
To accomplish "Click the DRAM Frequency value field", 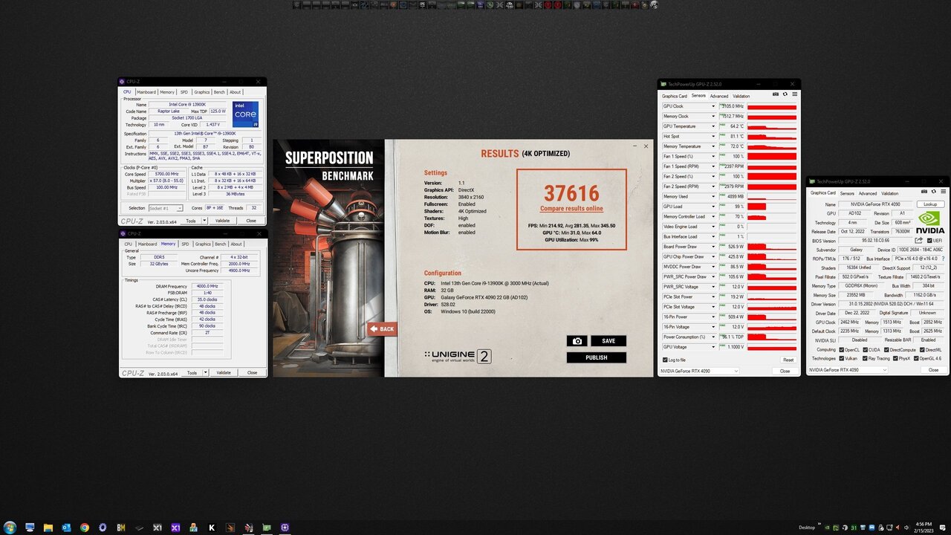I will coord(207,286).
